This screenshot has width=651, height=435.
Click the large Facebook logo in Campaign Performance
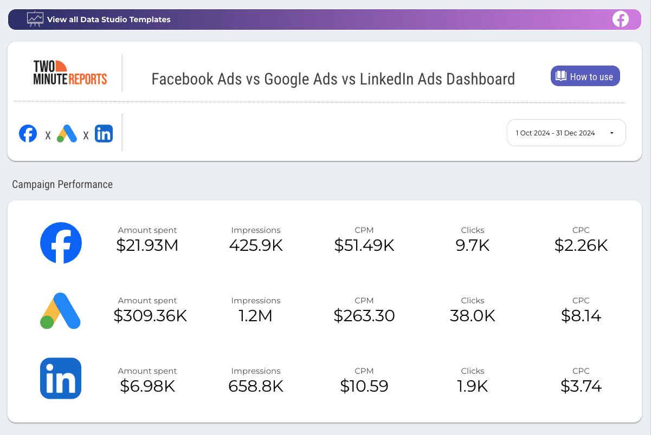[61, 243]
